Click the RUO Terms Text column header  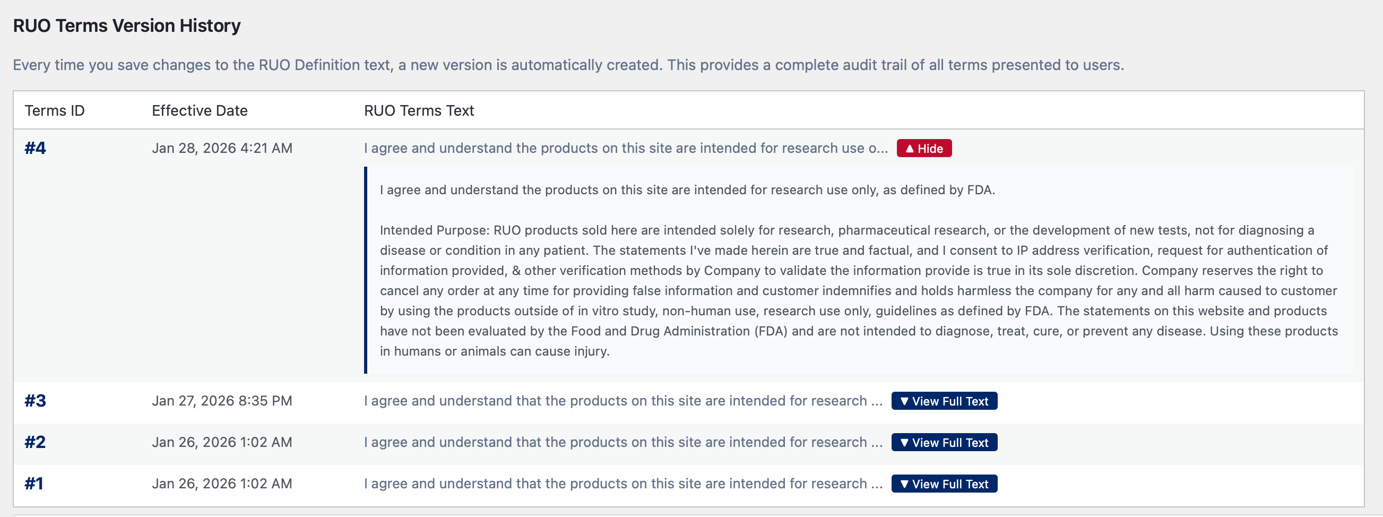click(x=419, y=110)
